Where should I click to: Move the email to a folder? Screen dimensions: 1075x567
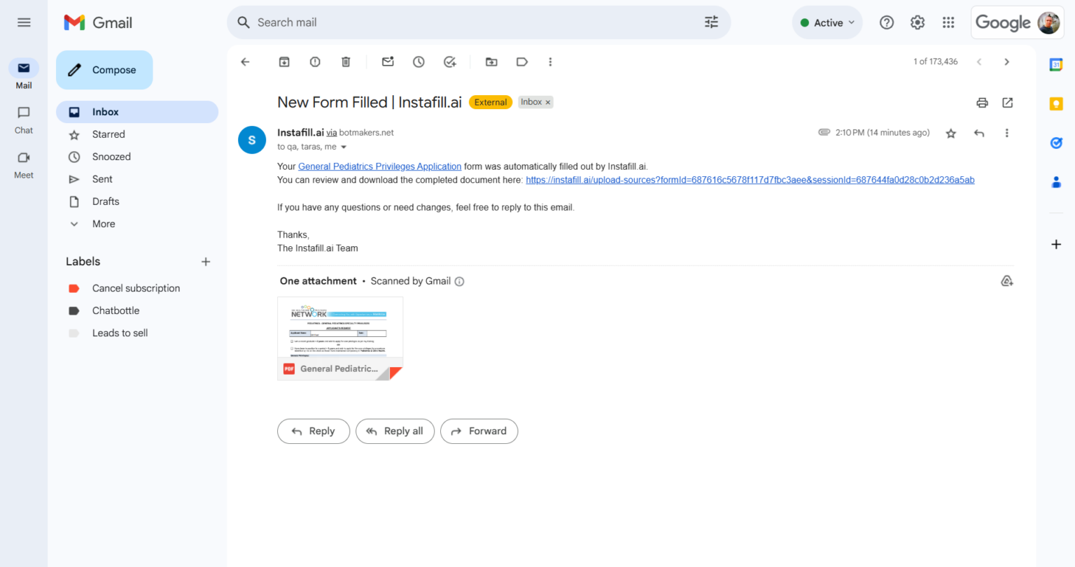pos(491,62)
